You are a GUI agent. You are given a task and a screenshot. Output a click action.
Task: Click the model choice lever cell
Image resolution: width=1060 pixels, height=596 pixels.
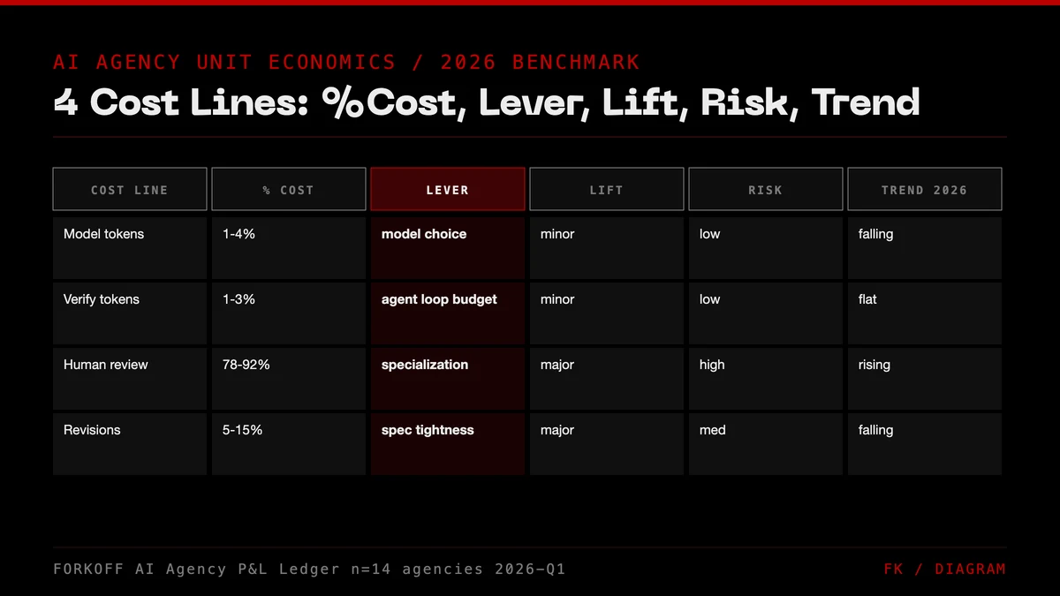[x=448, y=248]
